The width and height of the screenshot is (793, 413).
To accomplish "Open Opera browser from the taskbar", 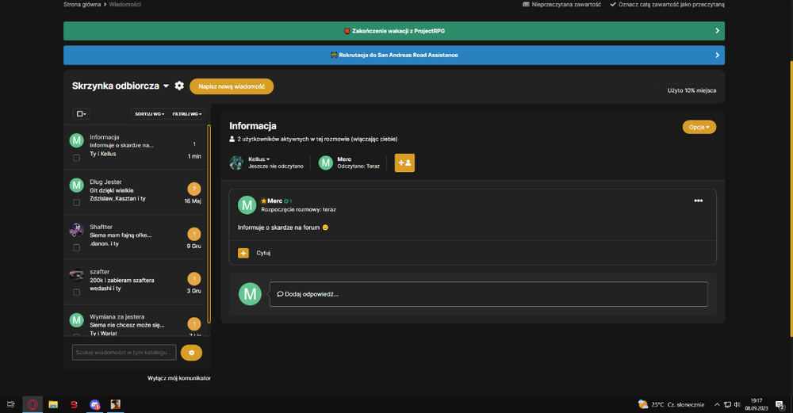I will (33, 404).
